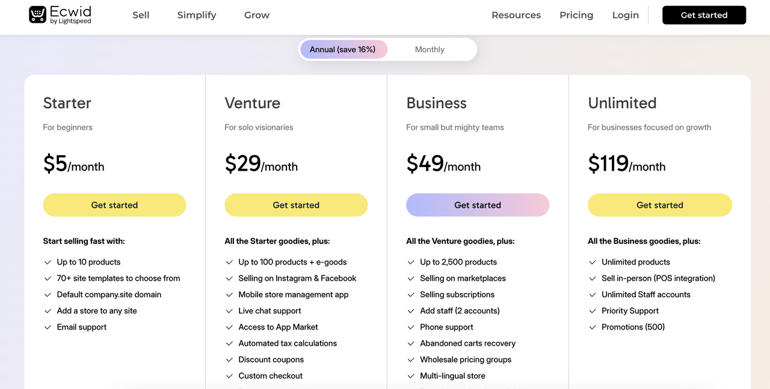This screenshot has height=389, width=770.
Task: Open the Grow navigation menu
Action: [257, 15]
